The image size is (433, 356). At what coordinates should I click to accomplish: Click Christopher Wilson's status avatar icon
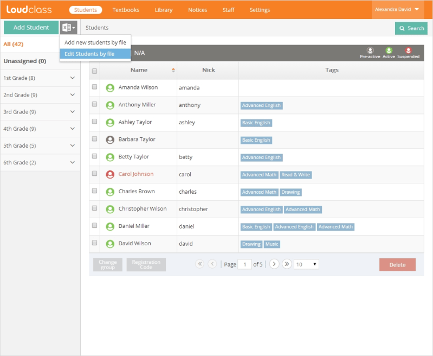coord(110,209)
